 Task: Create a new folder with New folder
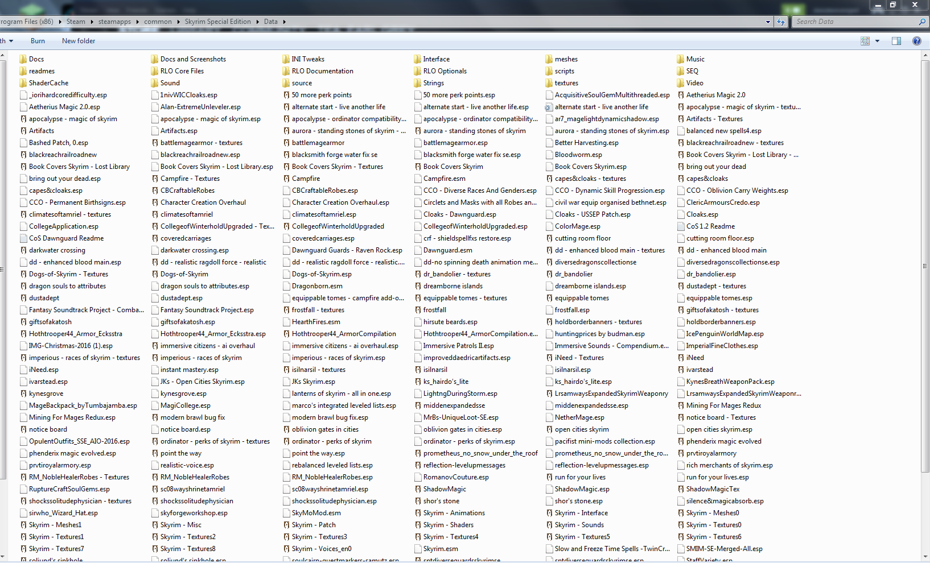(x=79, y=41)
